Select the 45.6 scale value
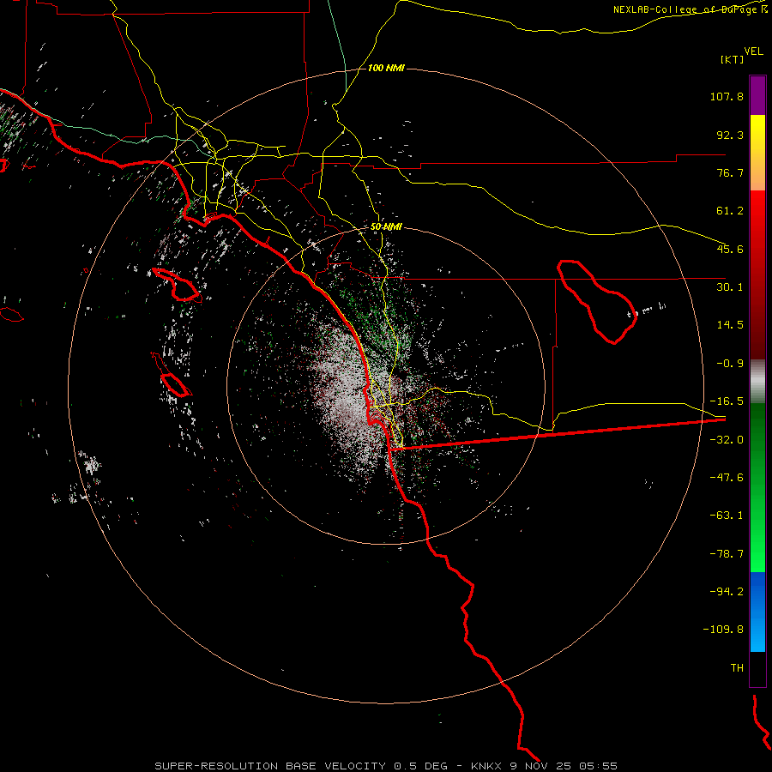Image resolution: width=772 pixels, height=772 pixels. coord(730,249)
